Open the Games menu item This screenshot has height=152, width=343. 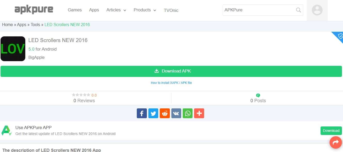click(x=75, y=10)
